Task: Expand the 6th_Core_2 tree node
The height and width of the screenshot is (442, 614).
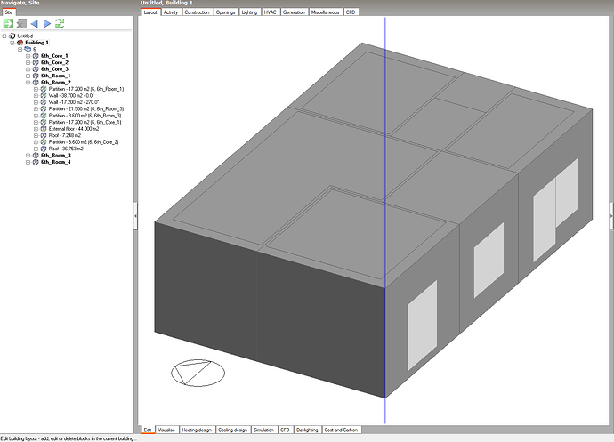Action: (28, 62)
